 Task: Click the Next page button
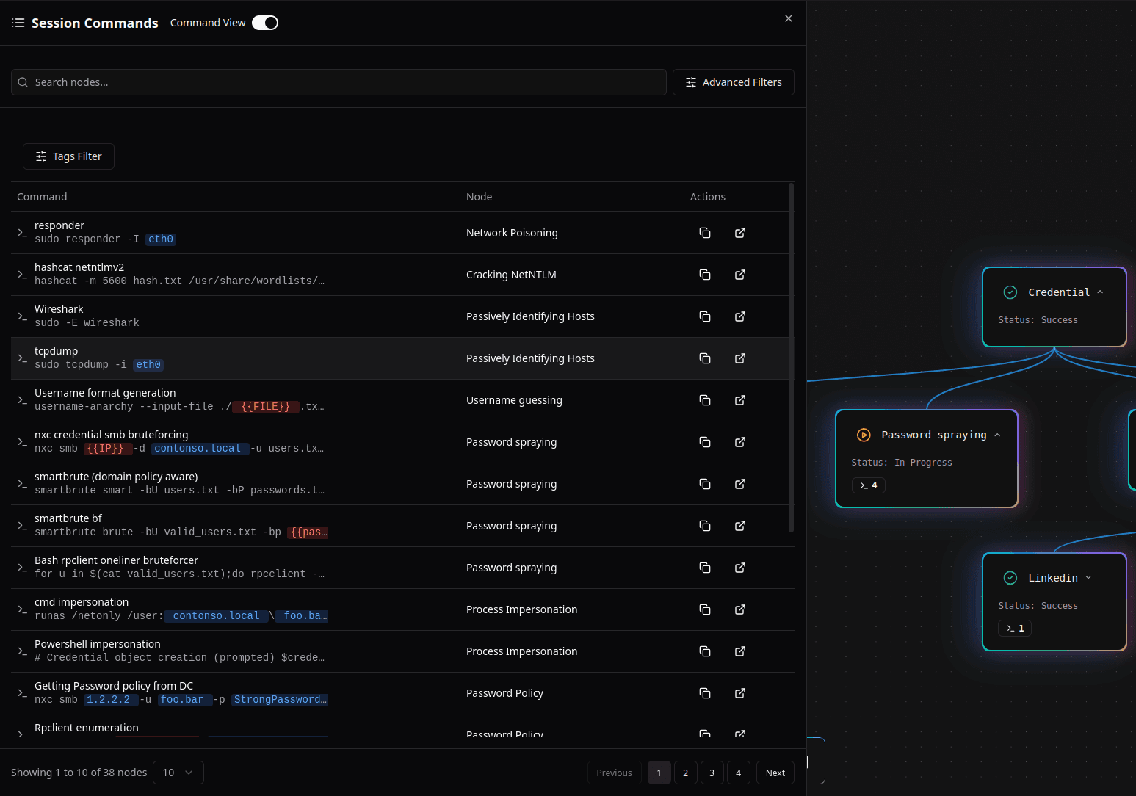[x=775, y=773]
